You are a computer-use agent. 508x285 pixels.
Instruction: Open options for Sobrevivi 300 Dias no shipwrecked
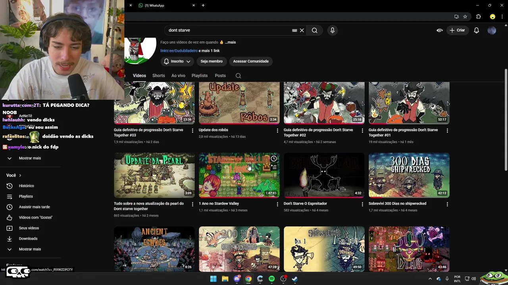[x=447, y=204]
